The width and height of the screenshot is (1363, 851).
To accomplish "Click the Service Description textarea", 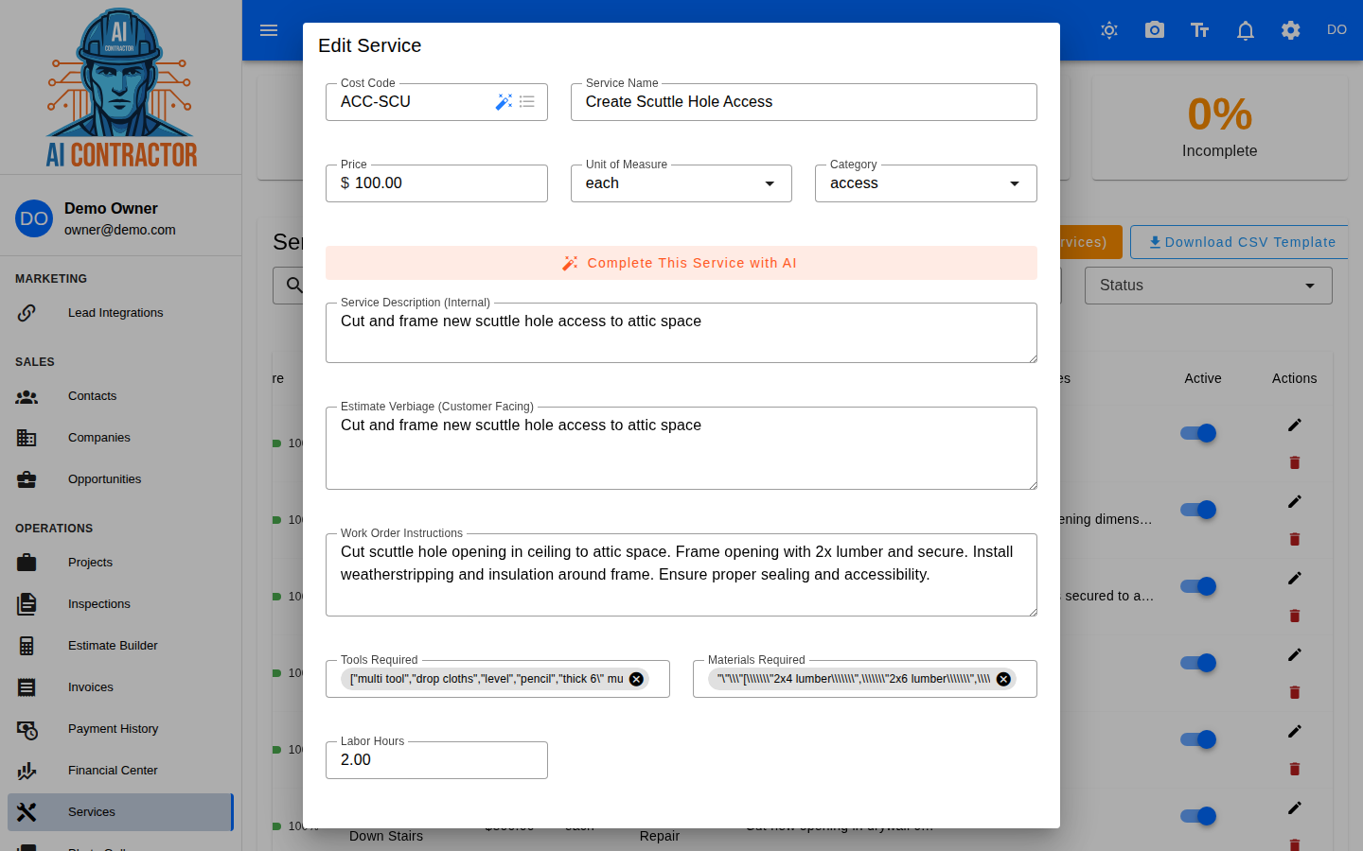I will tap(681, 333).
